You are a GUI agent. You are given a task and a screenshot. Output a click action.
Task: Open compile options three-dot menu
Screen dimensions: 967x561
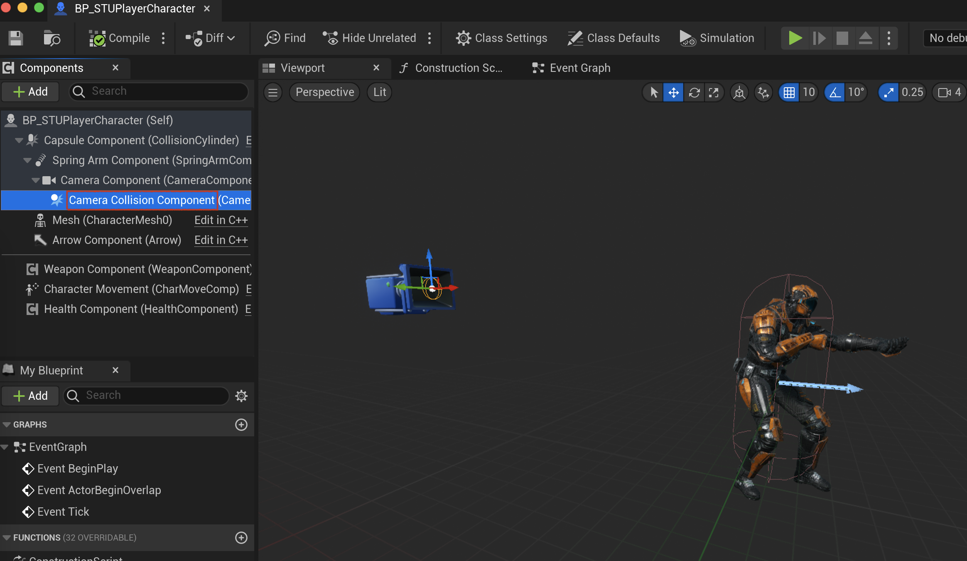click(163, 38)
